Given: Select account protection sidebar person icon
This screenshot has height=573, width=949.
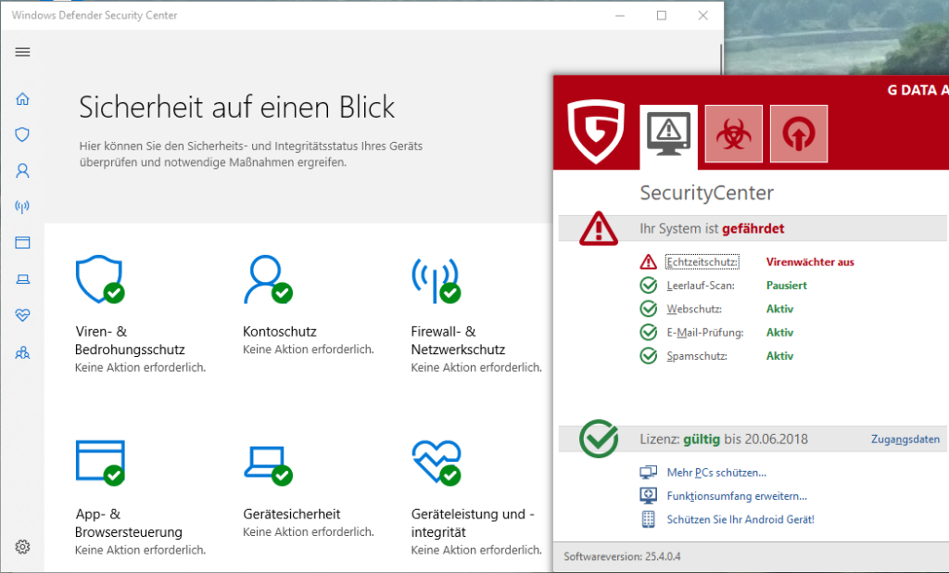Looking at the screenshot, I should tap(23, 171).
